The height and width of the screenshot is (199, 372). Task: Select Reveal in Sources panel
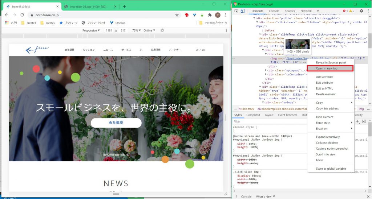click(x=331, y=62)
